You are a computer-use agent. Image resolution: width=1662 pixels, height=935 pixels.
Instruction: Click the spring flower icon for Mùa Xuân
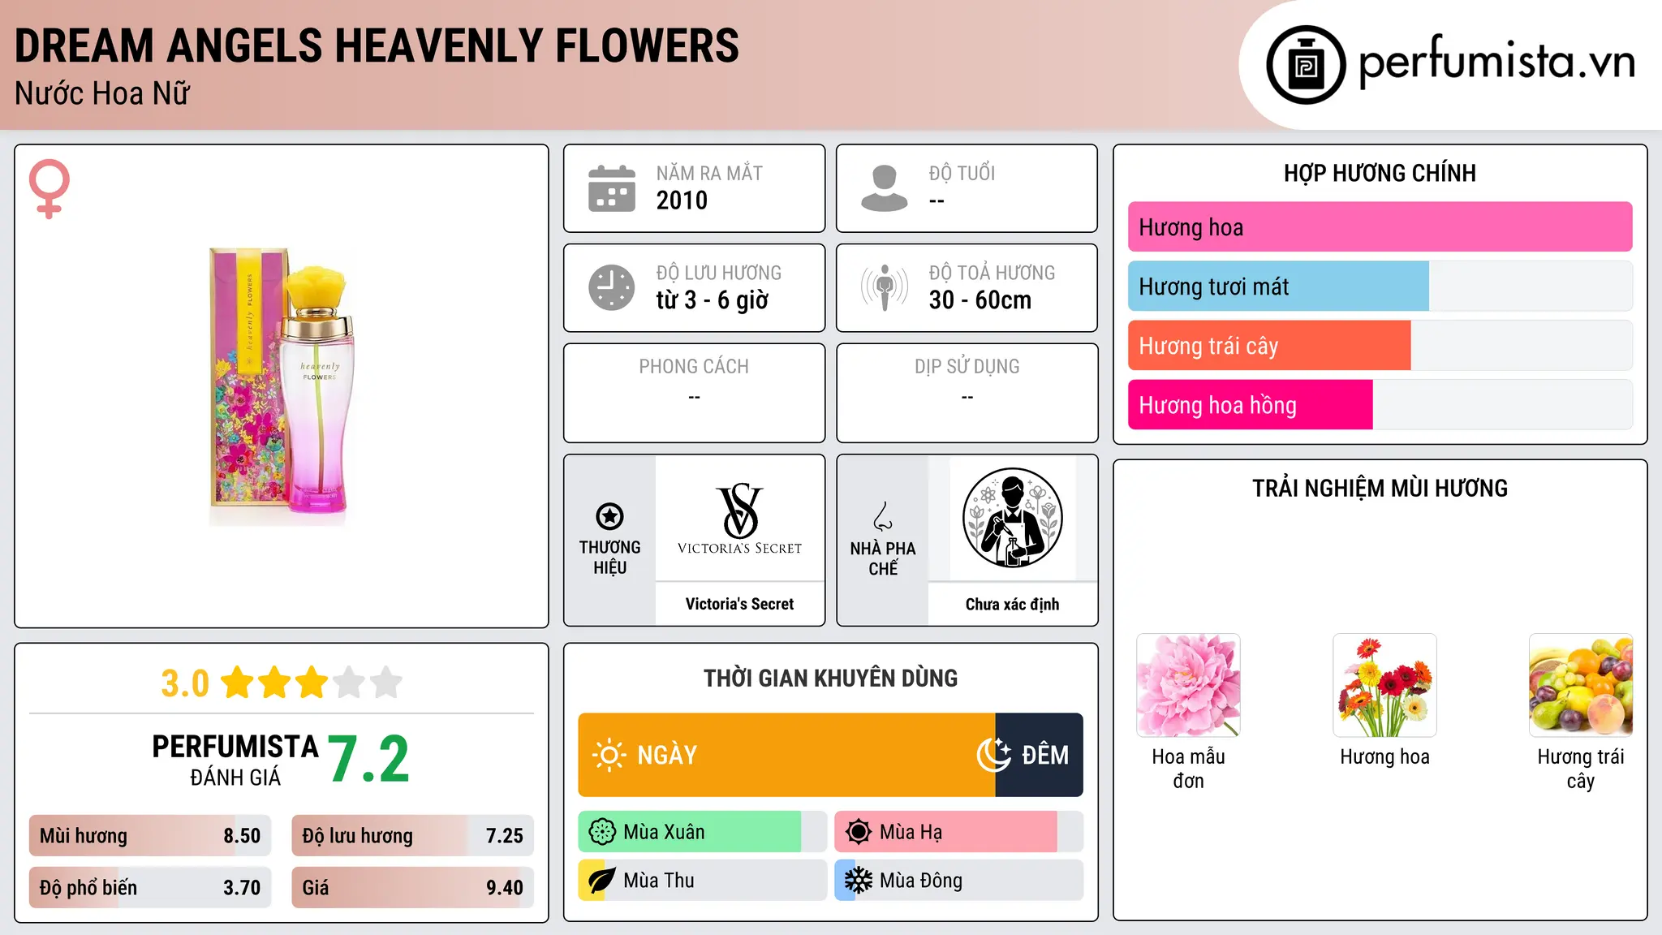click(602, 832)
